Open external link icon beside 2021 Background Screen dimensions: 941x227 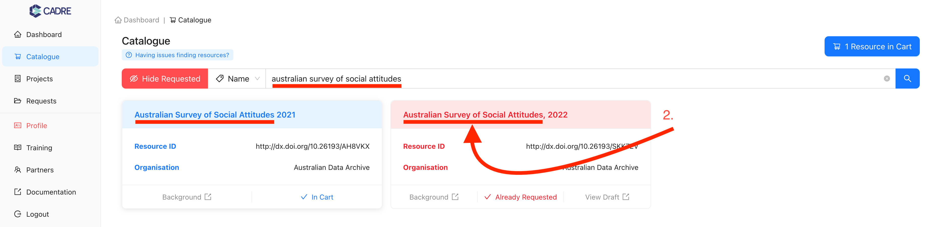208,197
